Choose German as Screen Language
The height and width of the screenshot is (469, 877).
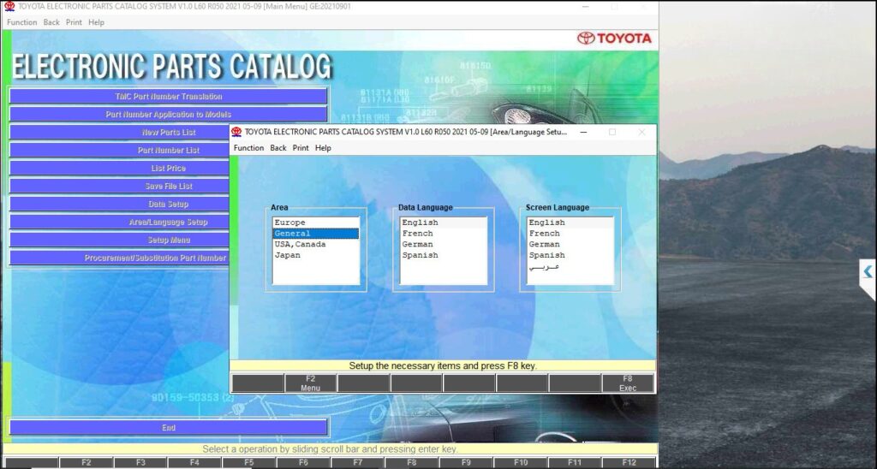point(570,244)
